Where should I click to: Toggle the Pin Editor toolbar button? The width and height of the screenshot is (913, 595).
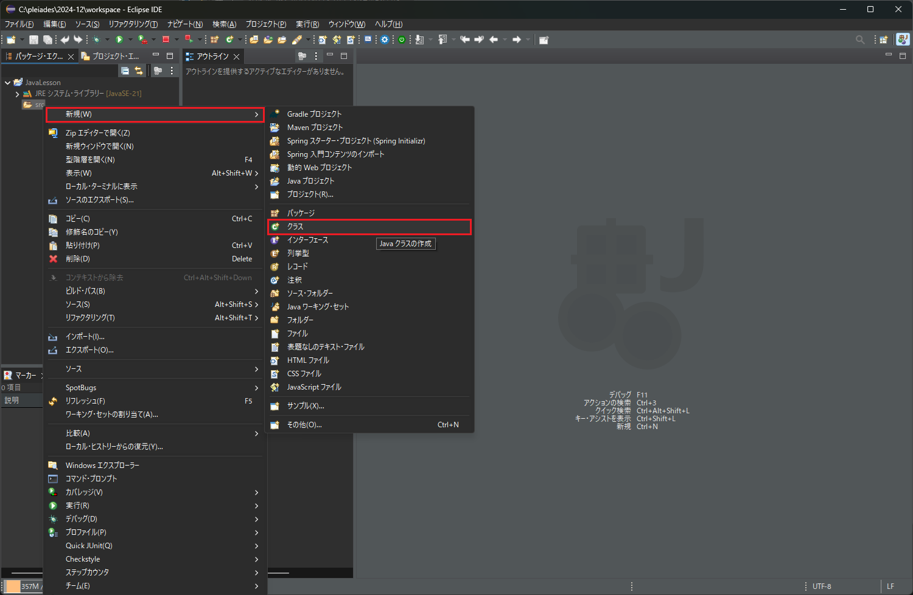(x=544, y=40)
